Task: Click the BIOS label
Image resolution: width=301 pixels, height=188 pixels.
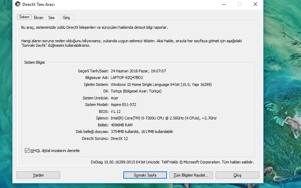Action: coord(104,111)
